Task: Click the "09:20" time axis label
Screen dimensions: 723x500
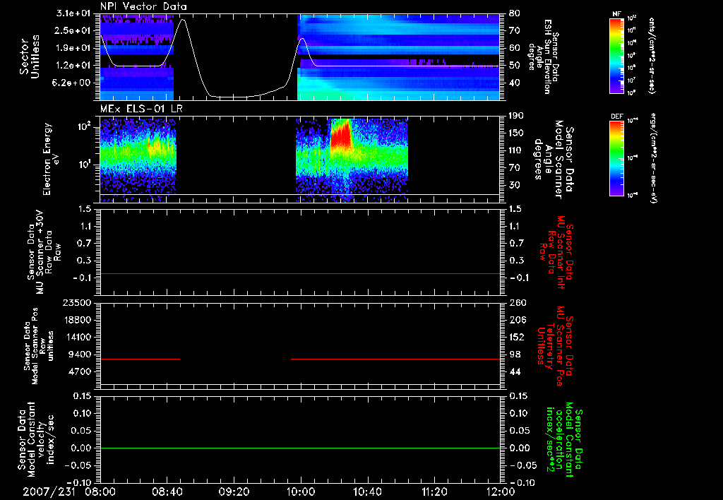Action: [x=234, y=492]
